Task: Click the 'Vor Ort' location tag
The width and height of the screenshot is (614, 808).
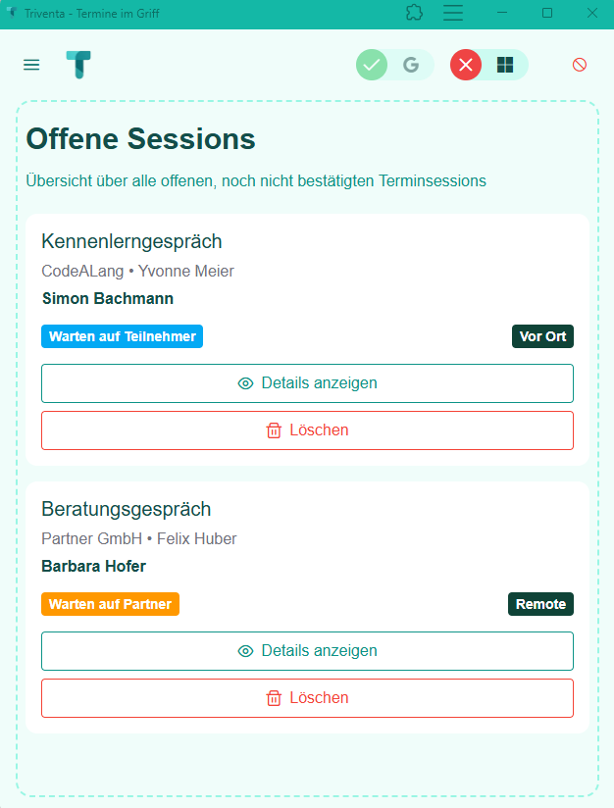Action: point(542,336)
